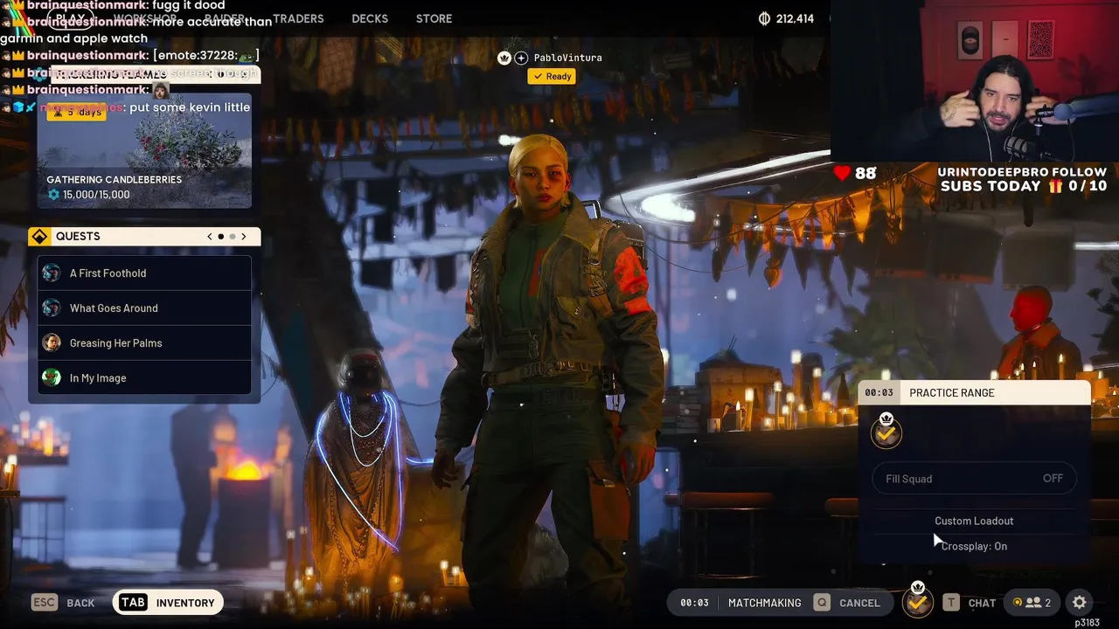Viewport: 1119px width, 629px height.
Task: Click the portrait icon for A First Foothold
Action: (52, 273)
